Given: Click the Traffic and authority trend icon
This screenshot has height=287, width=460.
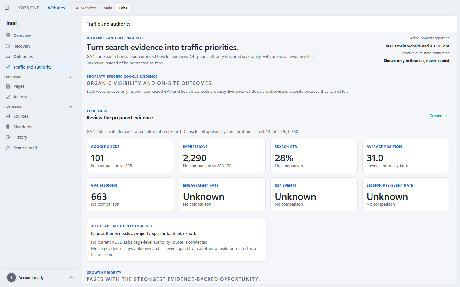Looking at the screenshot, I should tap(8, 67).
